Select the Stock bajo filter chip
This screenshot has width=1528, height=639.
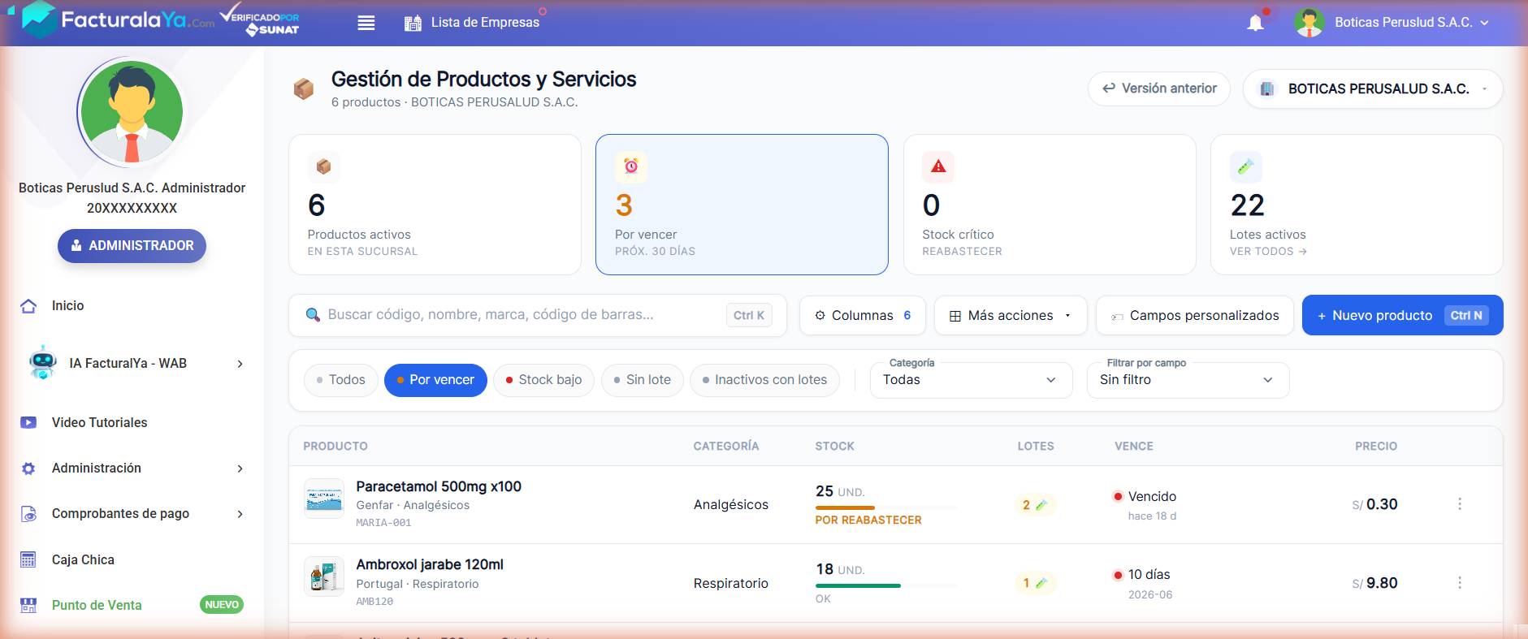pos(543,380)
